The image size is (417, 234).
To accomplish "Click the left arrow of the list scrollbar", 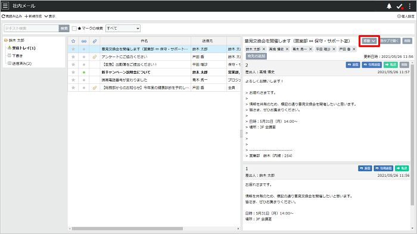I will (x=70, y=229).
